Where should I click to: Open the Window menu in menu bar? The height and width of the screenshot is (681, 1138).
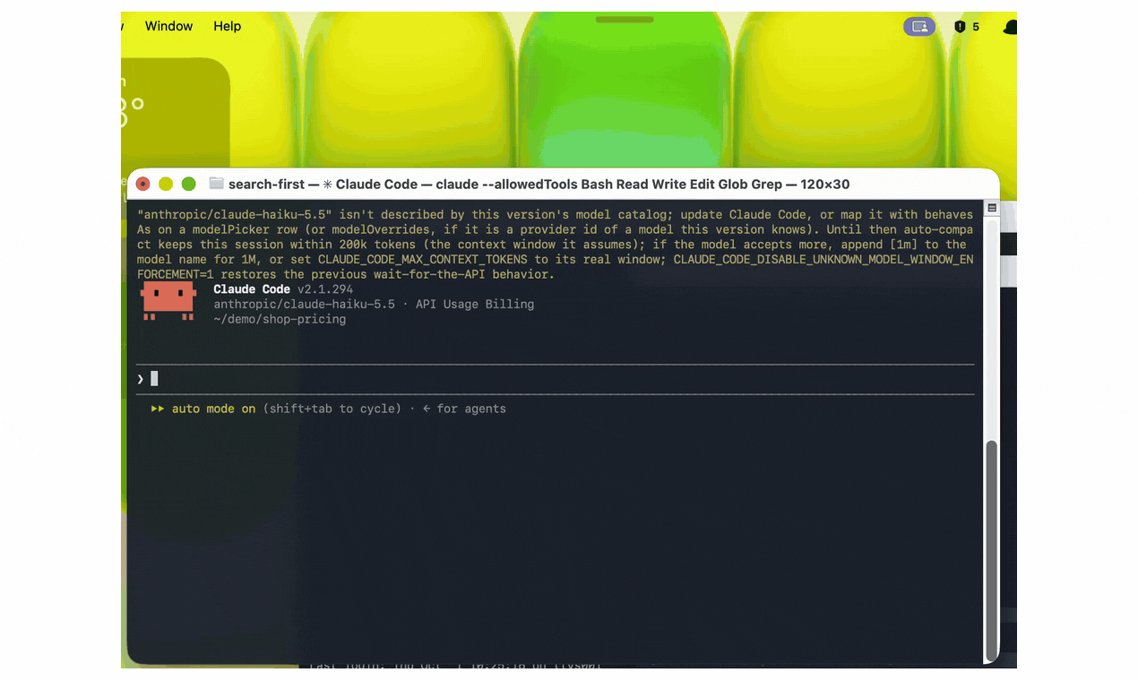click(168, 26)
